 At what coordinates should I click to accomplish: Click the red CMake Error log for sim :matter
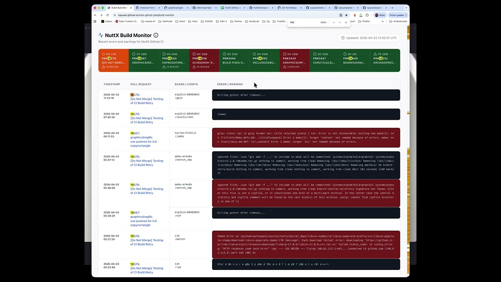(306, 244)
